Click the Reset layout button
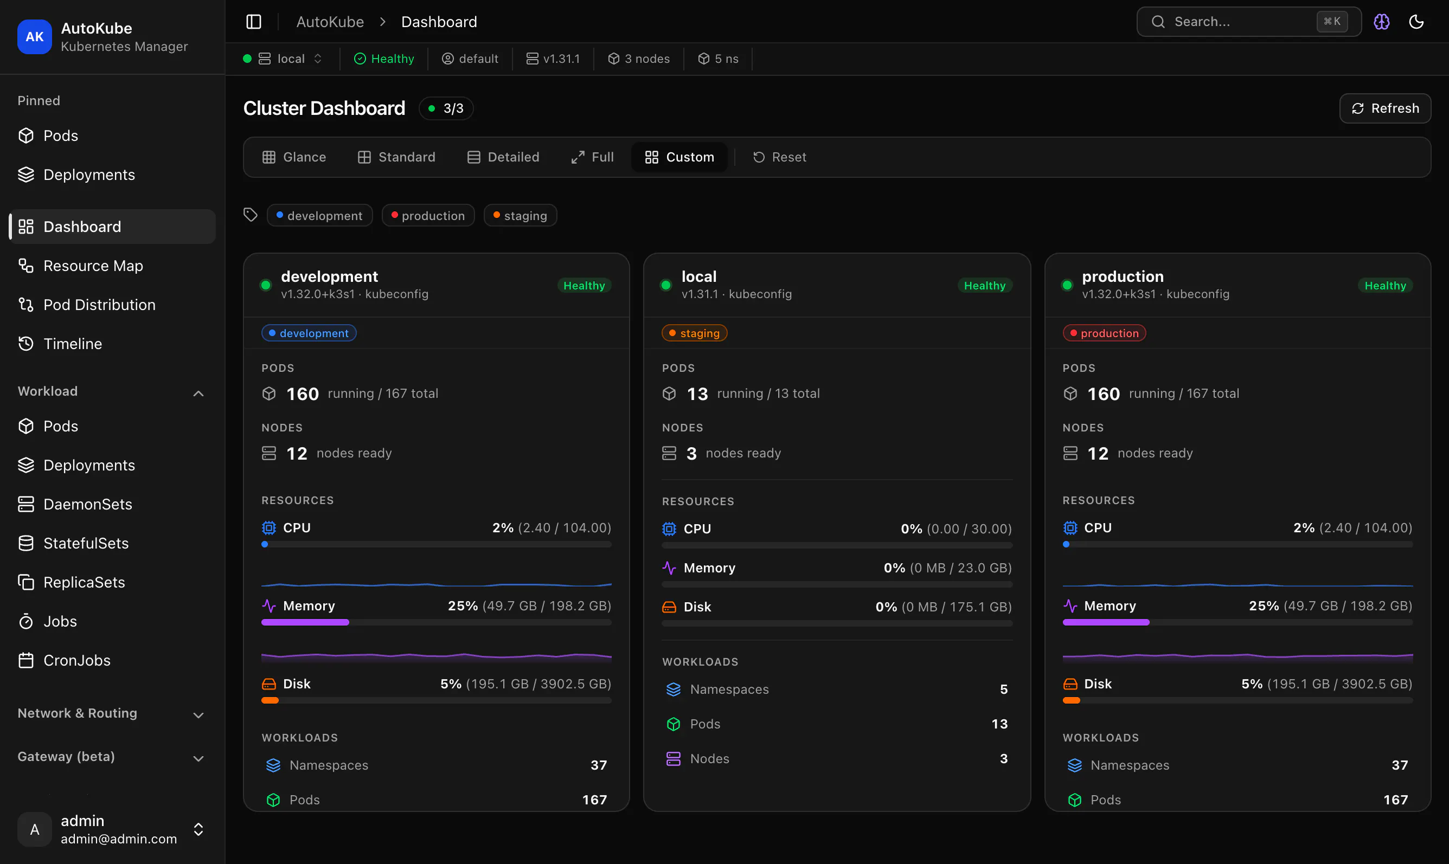1449x864 pixels. [x=779, y=157]
